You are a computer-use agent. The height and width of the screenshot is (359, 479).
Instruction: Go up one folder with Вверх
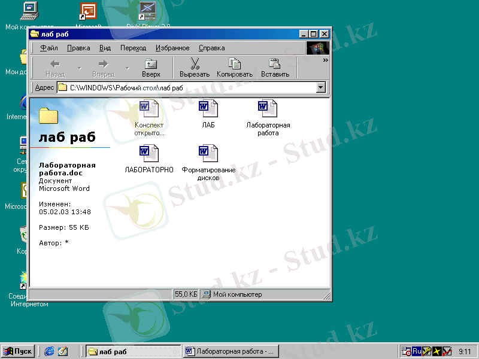tap(151, 65)
